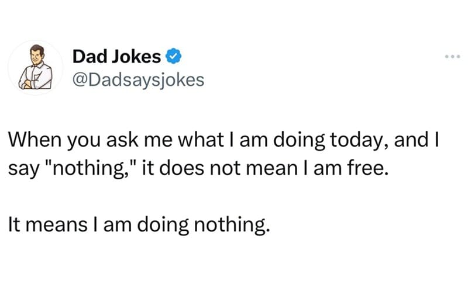Click the word "Dad" in the account name
This screenshot has height=281, width=468.
click(90, 56)
